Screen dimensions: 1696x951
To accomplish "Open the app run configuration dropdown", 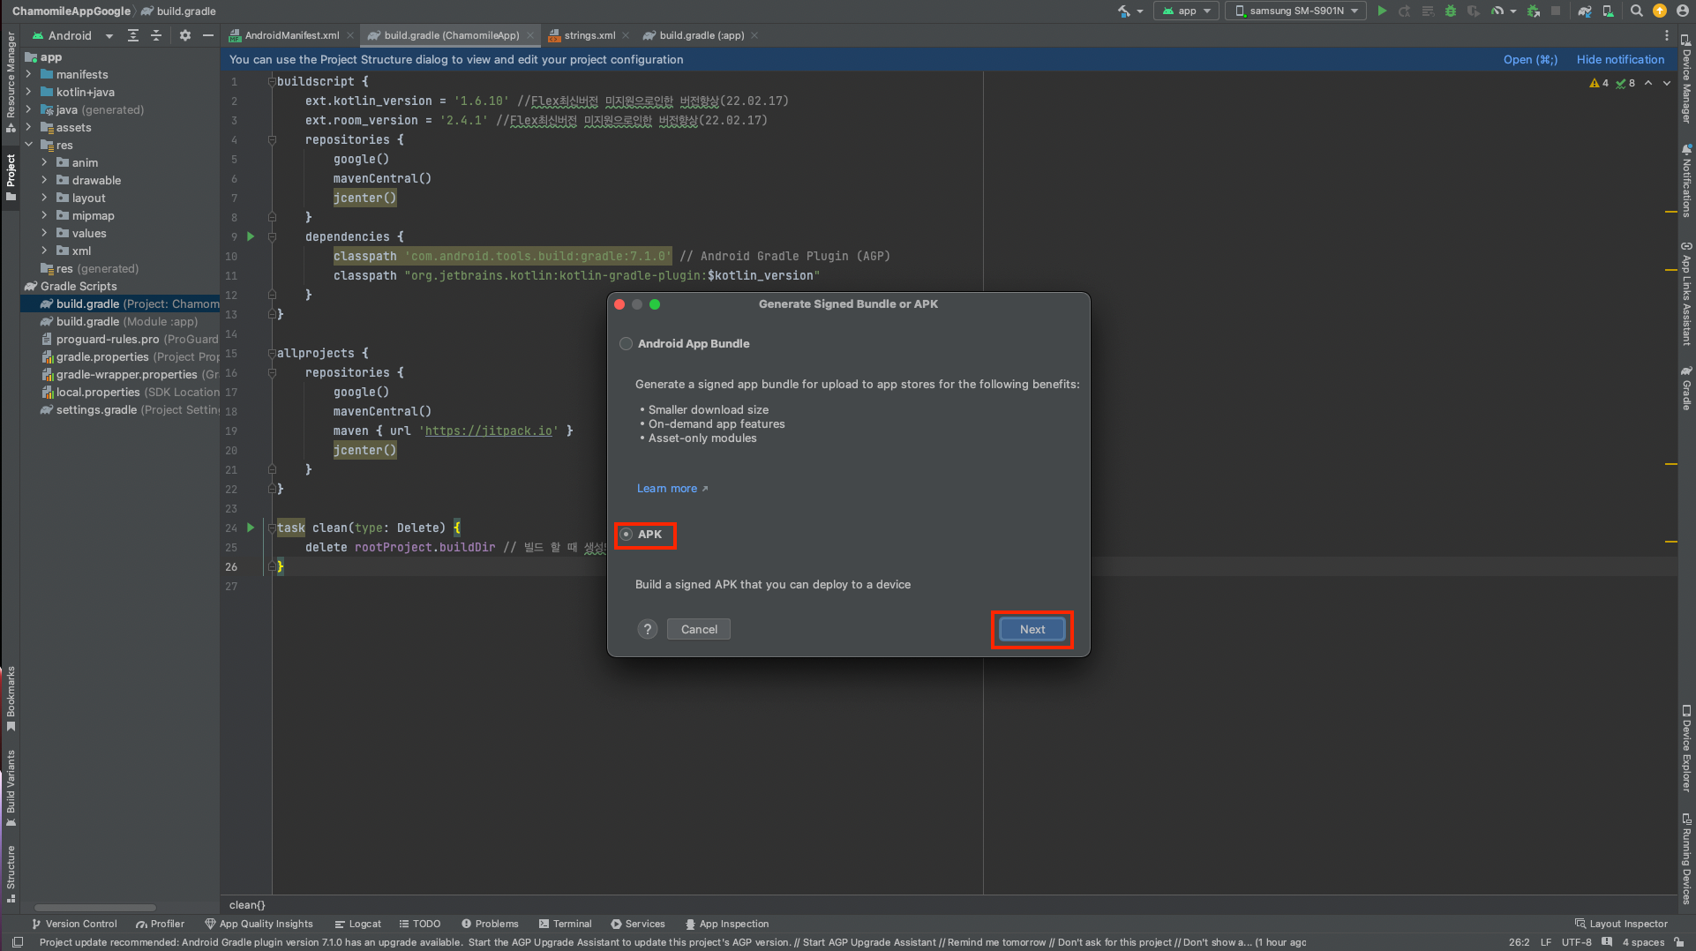I will coord(1187,11).
